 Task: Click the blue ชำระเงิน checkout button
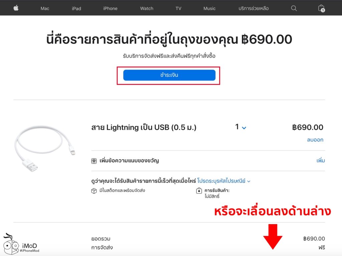169,75
